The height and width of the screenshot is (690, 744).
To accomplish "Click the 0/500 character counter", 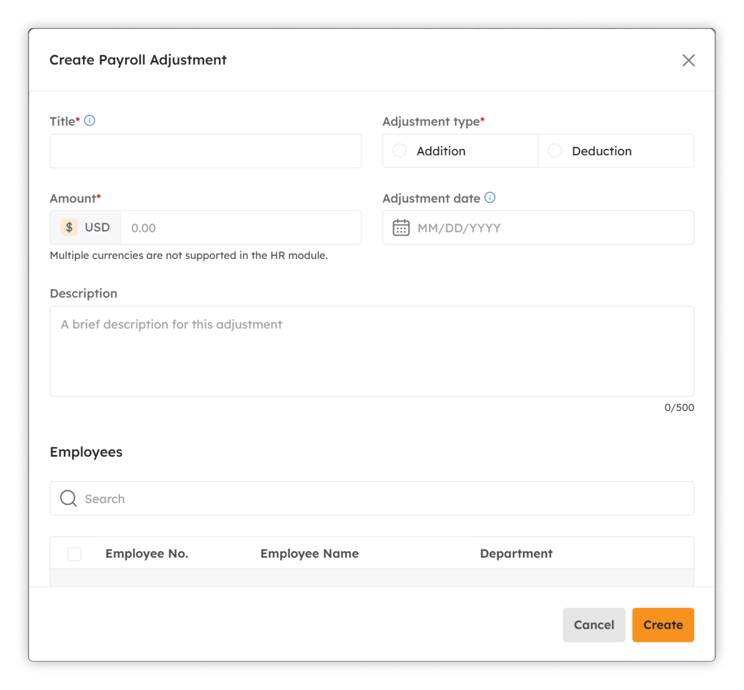I will [679, 407].
